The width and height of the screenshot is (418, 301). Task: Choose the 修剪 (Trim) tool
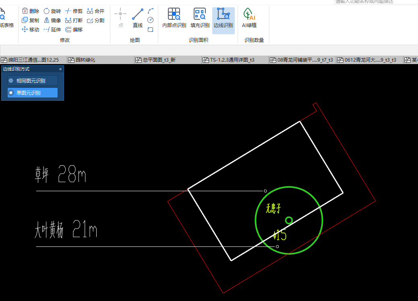(74, 11)
